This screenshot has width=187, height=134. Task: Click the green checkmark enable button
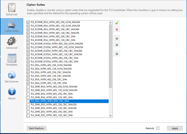[117, 23]
